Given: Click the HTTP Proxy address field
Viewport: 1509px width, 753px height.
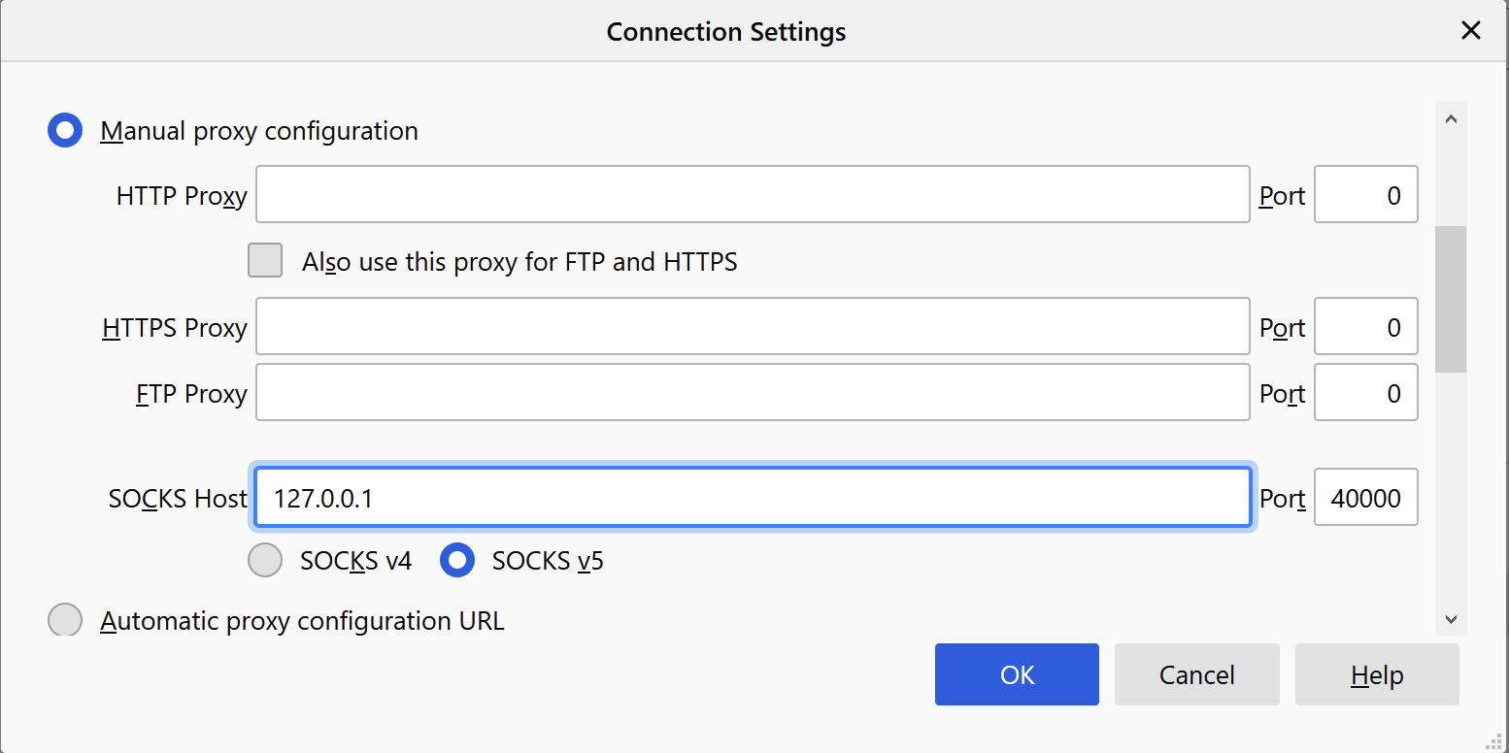Looking at the screenshot, I should [x=752, y=195].
